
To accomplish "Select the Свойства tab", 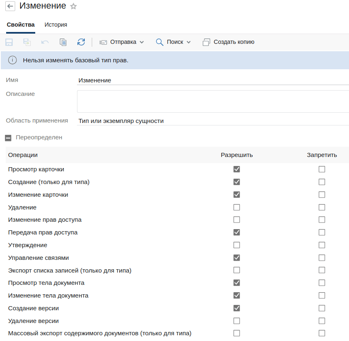I will coord(21,25).
